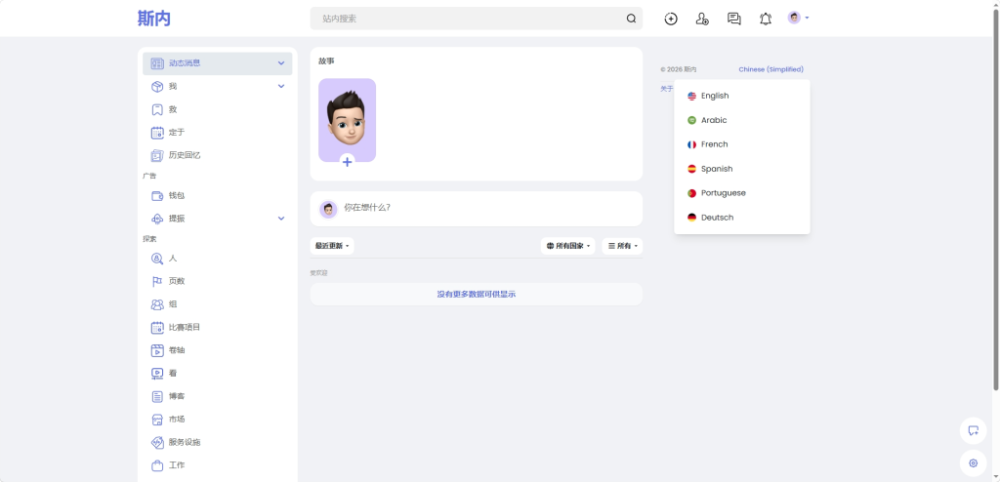Select Arabic from the language menu

point(742,120)
